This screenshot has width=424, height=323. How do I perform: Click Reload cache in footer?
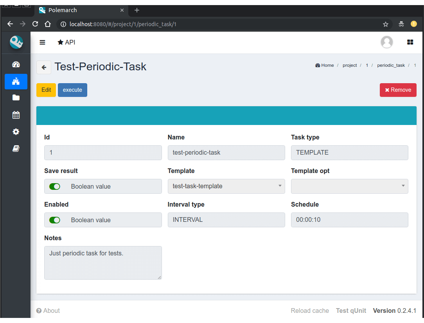tap(310, 311)
